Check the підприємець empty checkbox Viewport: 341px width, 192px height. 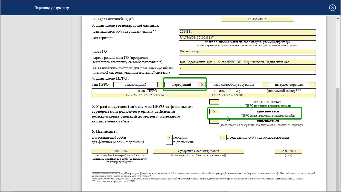[x=169, y=142]
